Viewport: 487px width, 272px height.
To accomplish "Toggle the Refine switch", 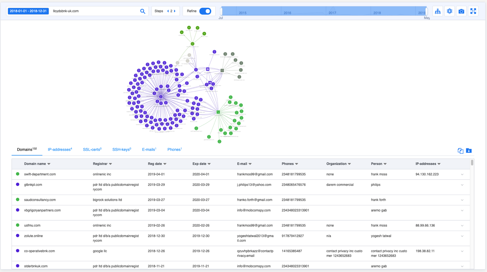I will click(x=205, y=11).
